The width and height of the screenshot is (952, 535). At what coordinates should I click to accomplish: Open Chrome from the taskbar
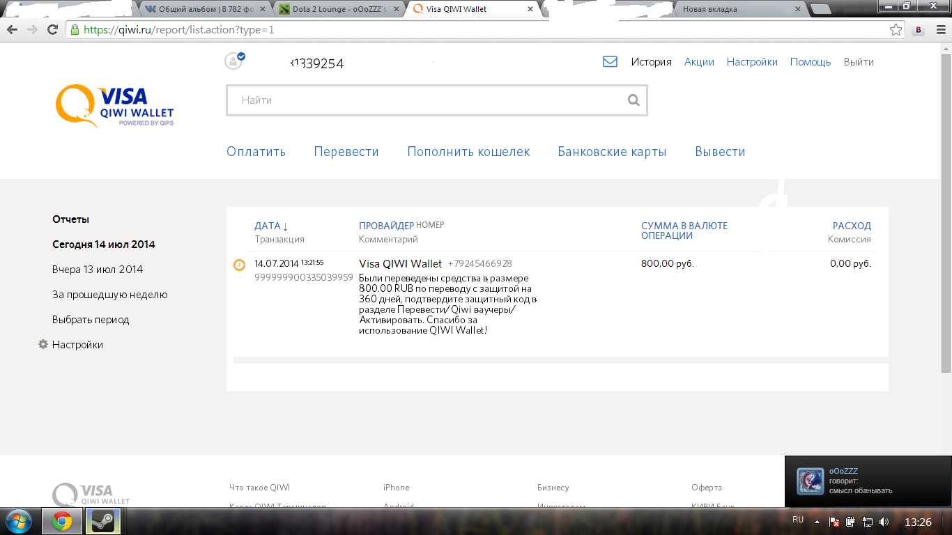pyautogui.click(x=62, y=521)
